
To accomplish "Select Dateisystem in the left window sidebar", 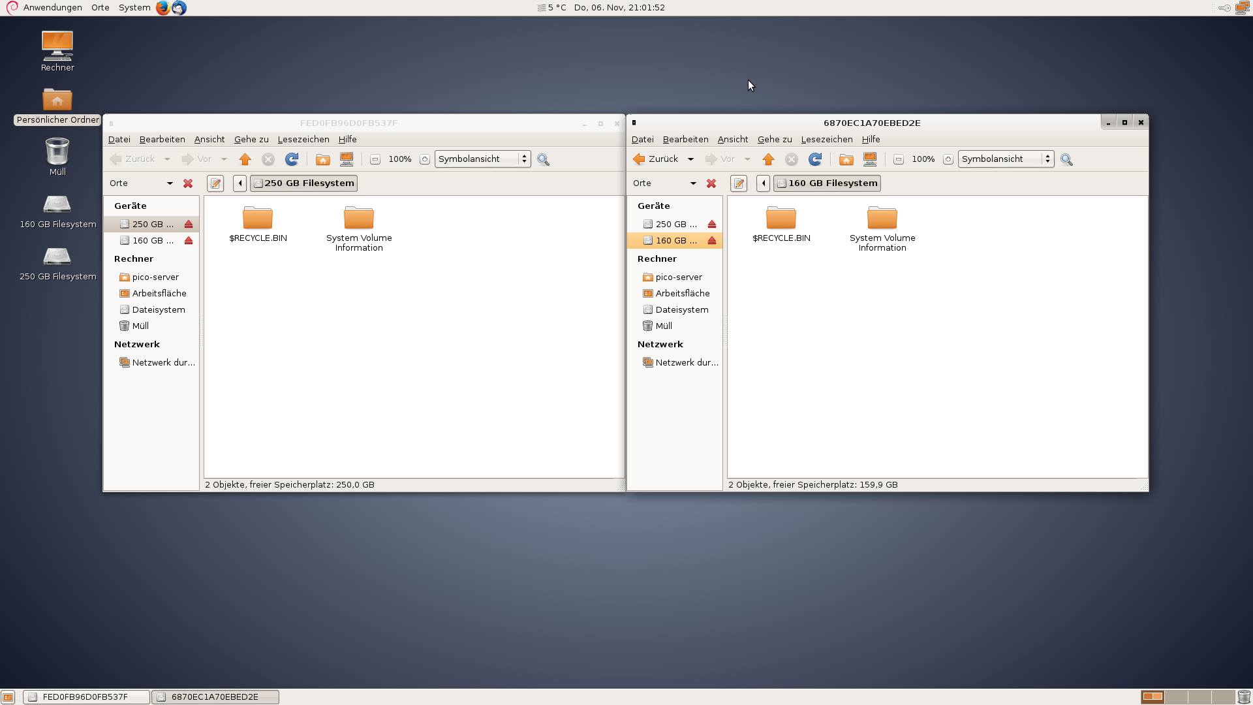I will pyautogui.click(x=158, y=310).
